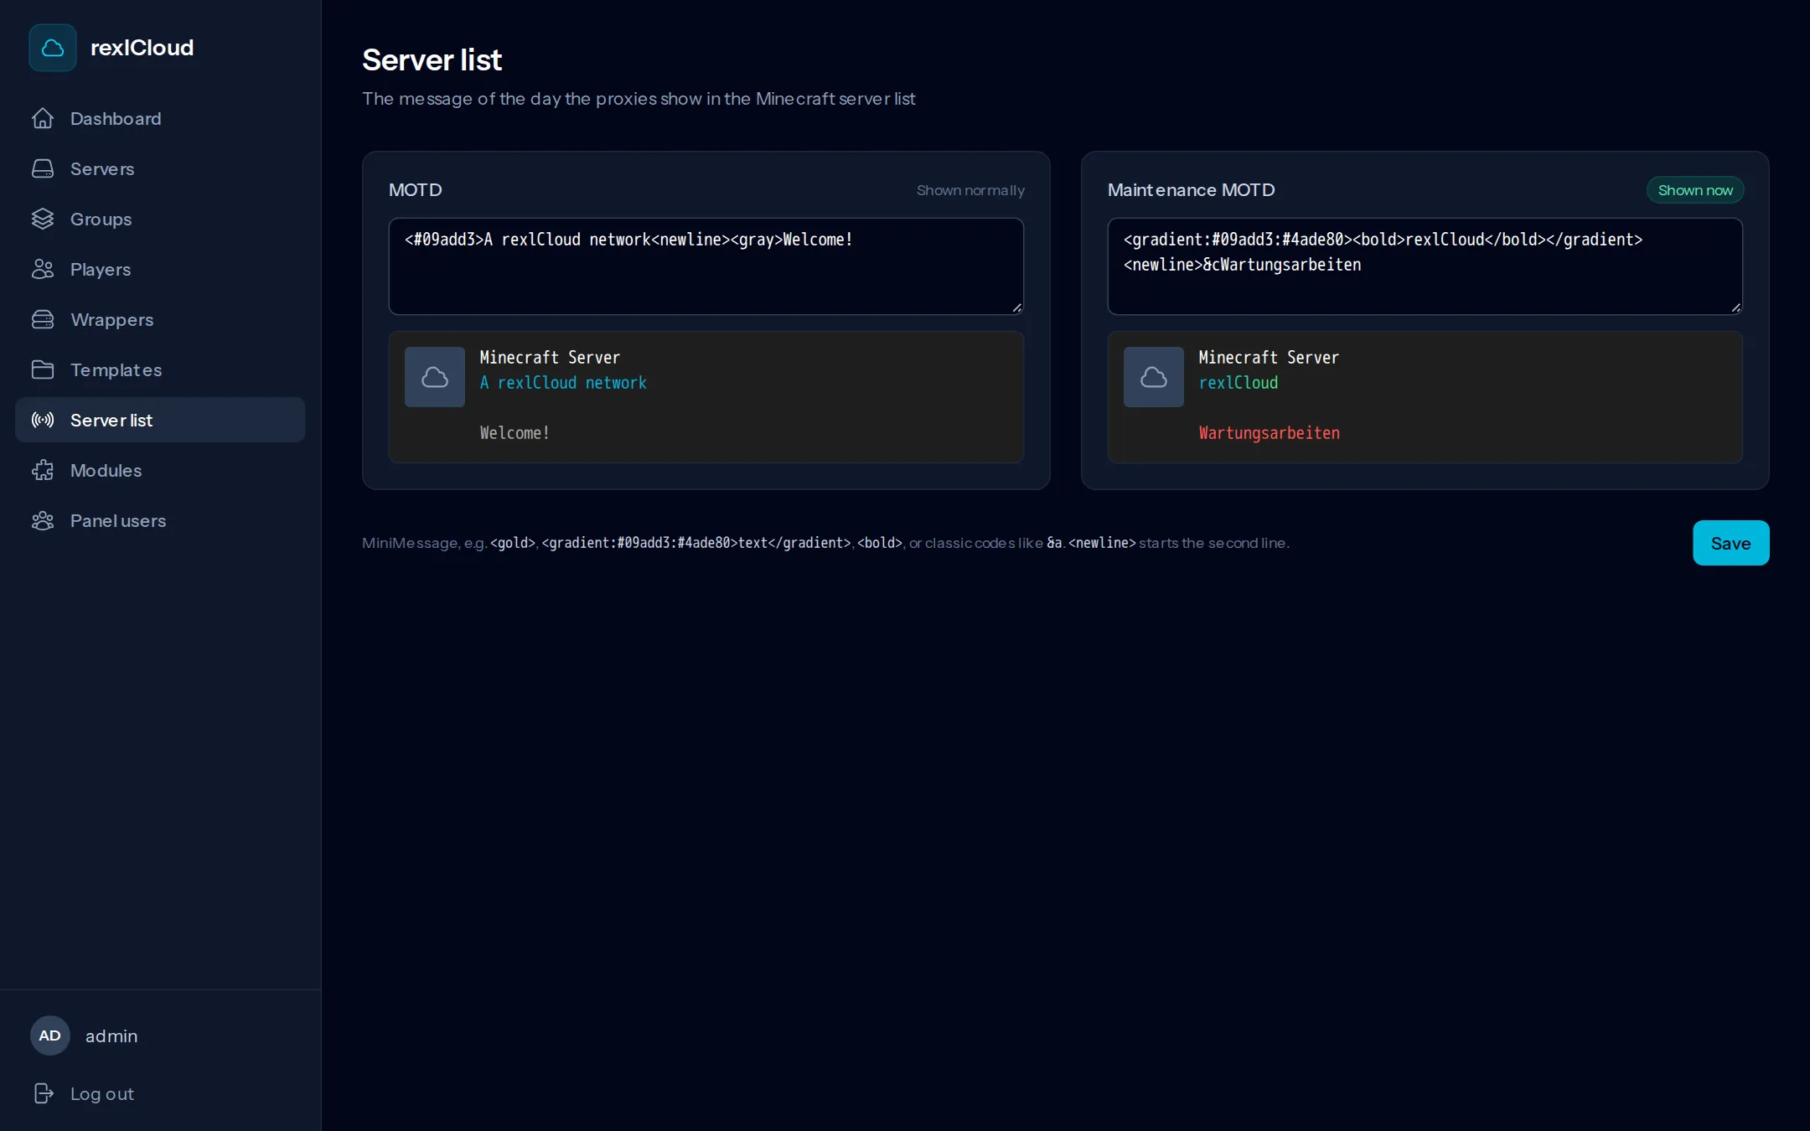Viewport: 1810px width, 1131px height.
Task: Click the Servers drive icon
Action: (43, 169)
